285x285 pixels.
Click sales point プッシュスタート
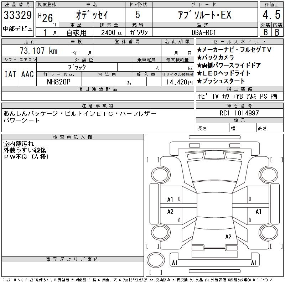[221, 81]
